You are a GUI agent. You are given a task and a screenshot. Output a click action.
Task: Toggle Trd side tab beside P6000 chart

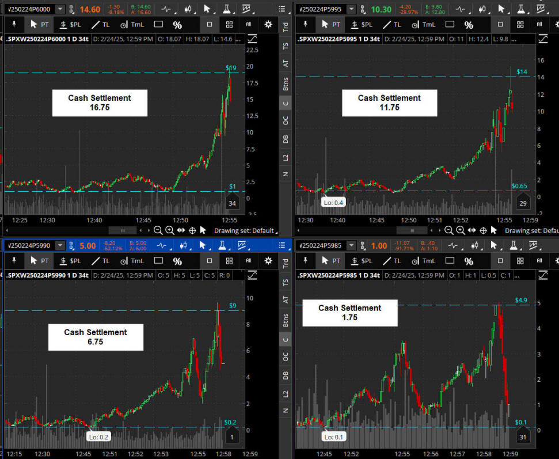click(285, 26)
